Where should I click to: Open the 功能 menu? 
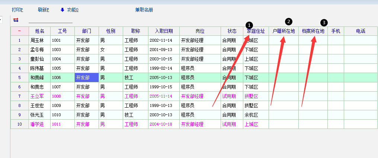pyautogui.click(x=73, y=10)
